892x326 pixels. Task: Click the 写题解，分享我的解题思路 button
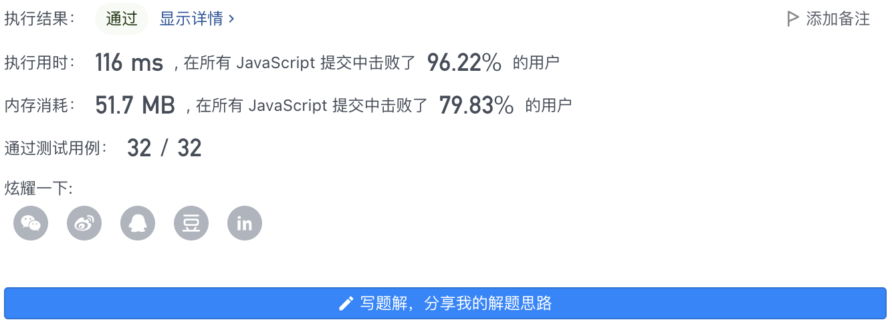pos(445,303)
